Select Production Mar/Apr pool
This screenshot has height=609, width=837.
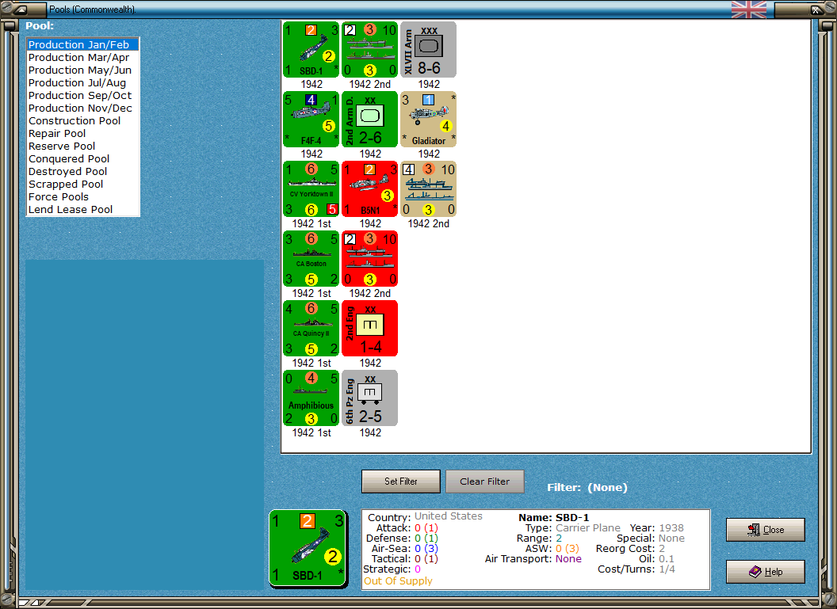(82, 58)
